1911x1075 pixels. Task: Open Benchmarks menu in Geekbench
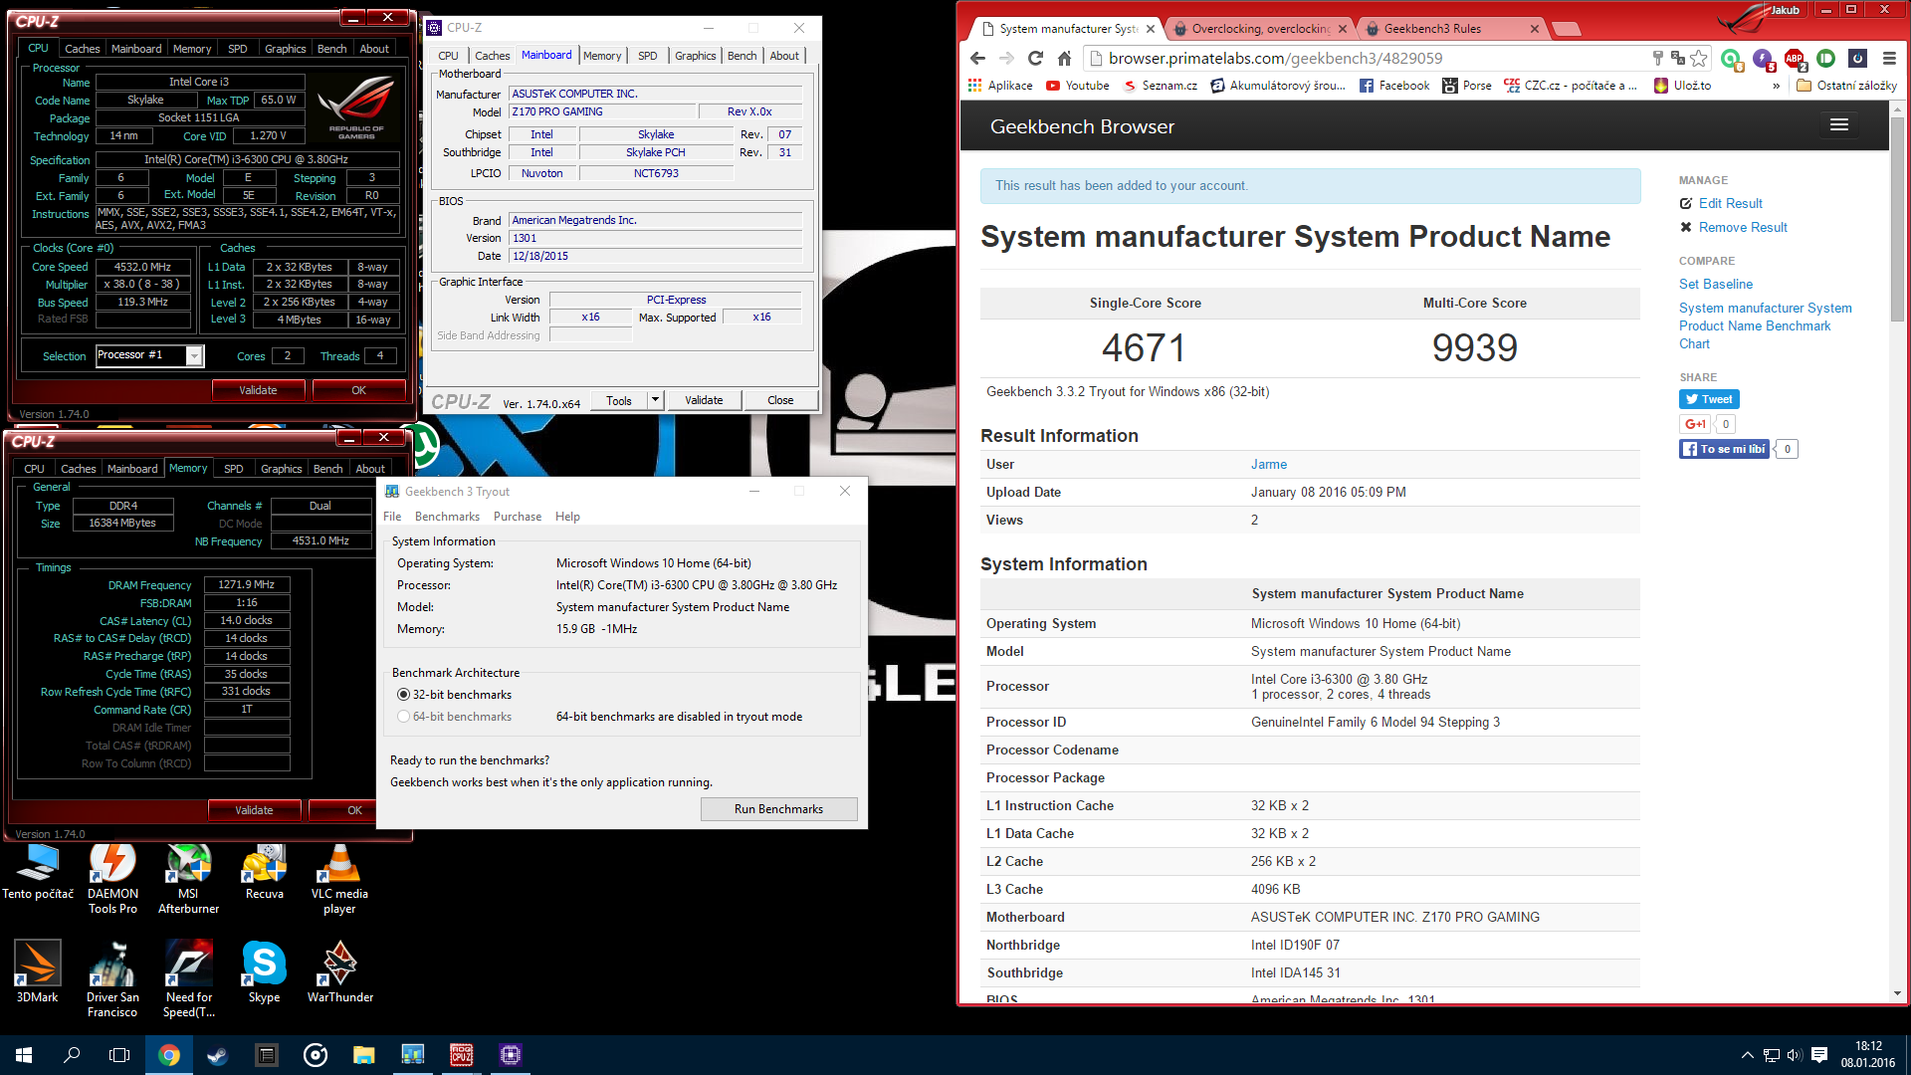tap(447, 517)
